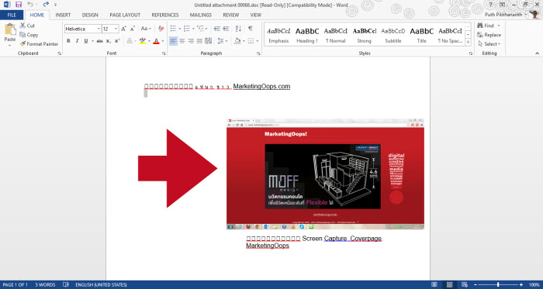
Task: Open the Change Case dropdown
Action: pyautogui.click(x=147, y=29)
